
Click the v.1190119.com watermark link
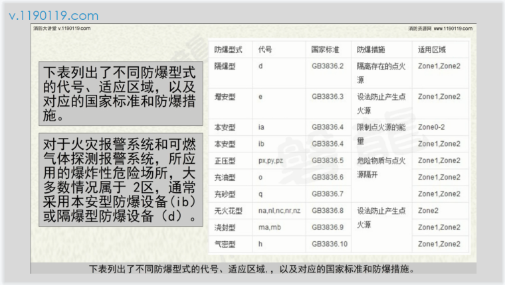point(53,15)
